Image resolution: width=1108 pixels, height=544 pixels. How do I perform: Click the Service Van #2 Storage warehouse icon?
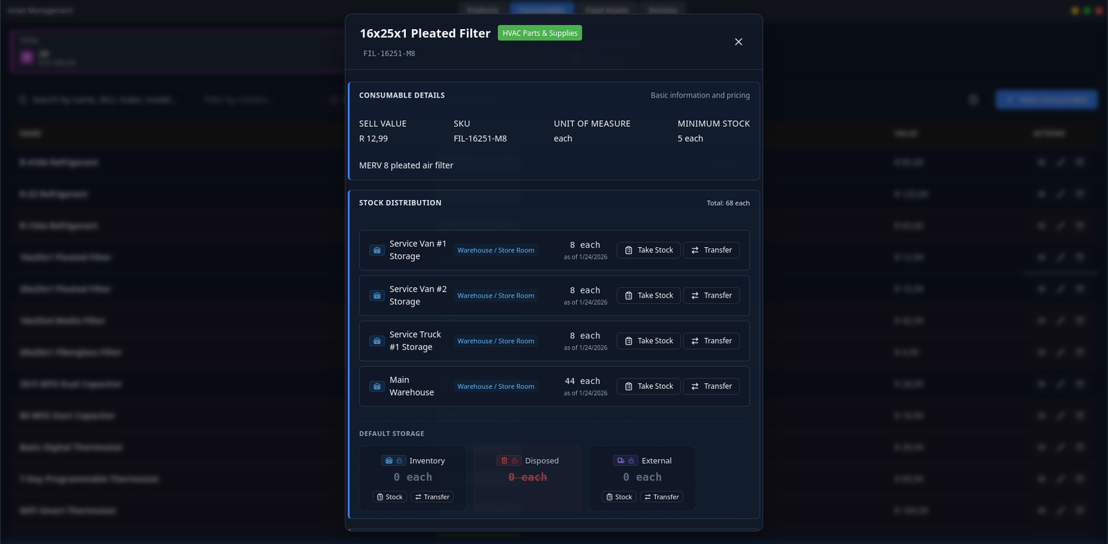point(377,296)
